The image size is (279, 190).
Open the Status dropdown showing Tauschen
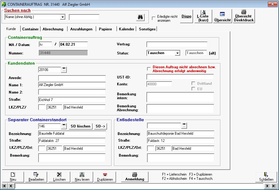click(x=177, y=53)
